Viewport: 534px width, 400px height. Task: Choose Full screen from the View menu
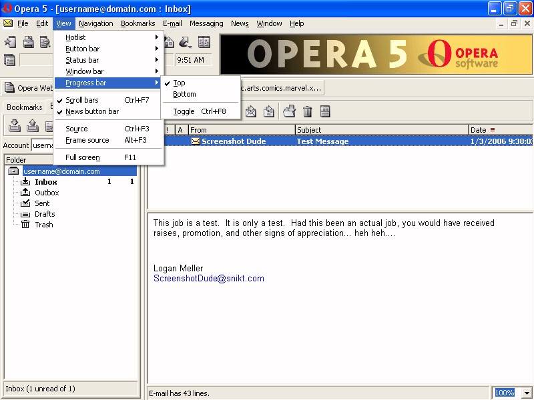[x=107, y=157]
